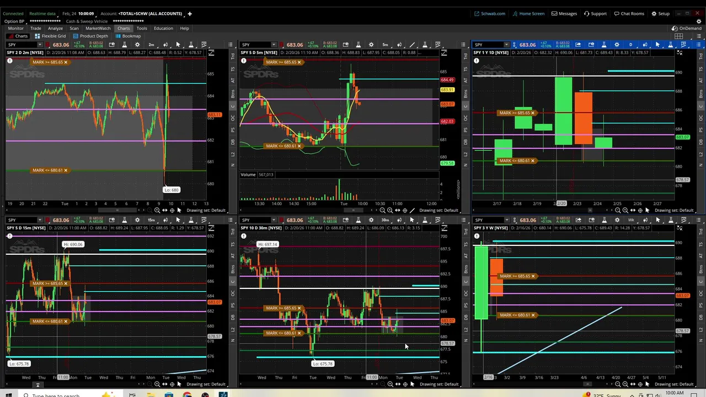Open Studies flask on the 1Y 1D chart toolbar
The height and width of the screenshot is (397, 706).
[x=604, y=45]
